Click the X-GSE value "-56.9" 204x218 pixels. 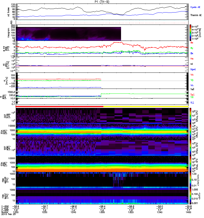[x=16, y=207]
